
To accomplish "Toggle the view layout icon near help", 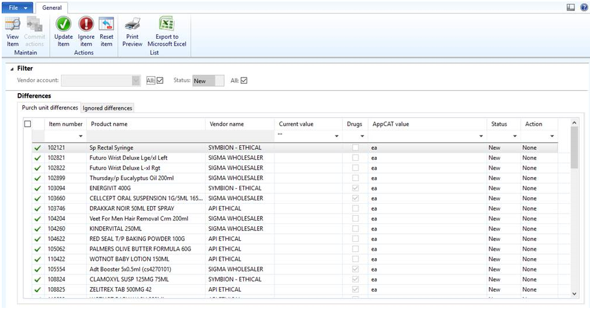I will coord(571,7).
